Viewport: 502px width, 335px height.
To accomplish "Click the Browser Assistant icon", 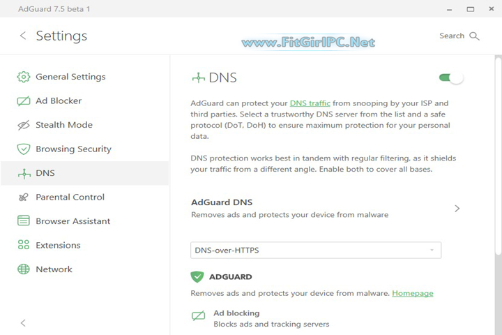I will 24,221.
